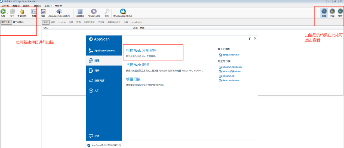Open the 编辑(E) menu

(x=16, y=5)
